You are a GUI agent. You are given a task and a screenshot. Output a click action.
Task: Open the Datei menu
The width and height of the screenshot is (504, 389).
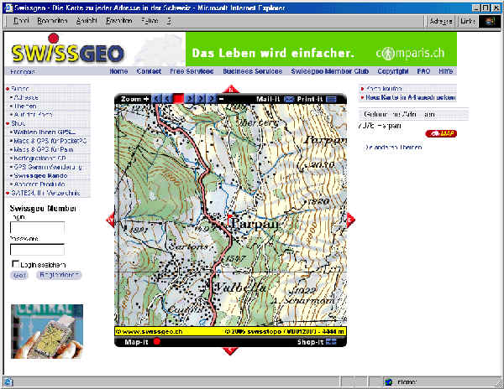[x=21, y=21]
